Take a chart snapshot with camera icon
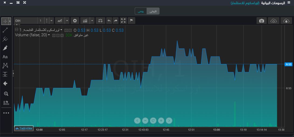 [261, 21]
